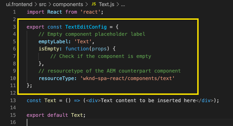Image resolution: width=233 pixels, height=126 pixels.
Task: Open ui.frontend breadcrumb segment
Action: (19, 4)
